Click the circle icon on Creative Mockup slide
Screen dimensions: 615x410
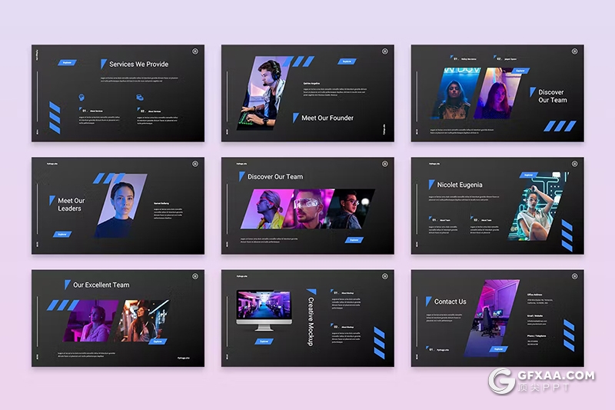coord(384,276)
